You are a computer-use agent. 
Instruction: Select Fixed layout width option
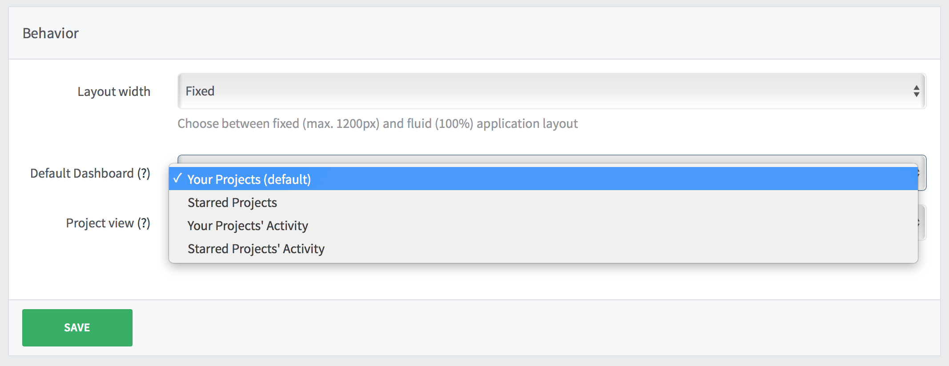200,91
